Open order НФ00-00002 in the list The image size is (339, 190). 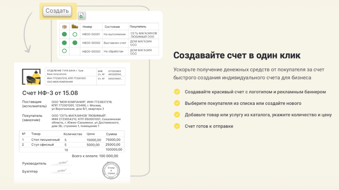pos(91,43)
